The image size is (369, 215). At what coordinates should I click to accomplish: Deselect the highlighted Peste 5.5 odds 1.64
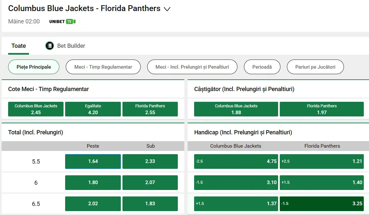[92, 161]
